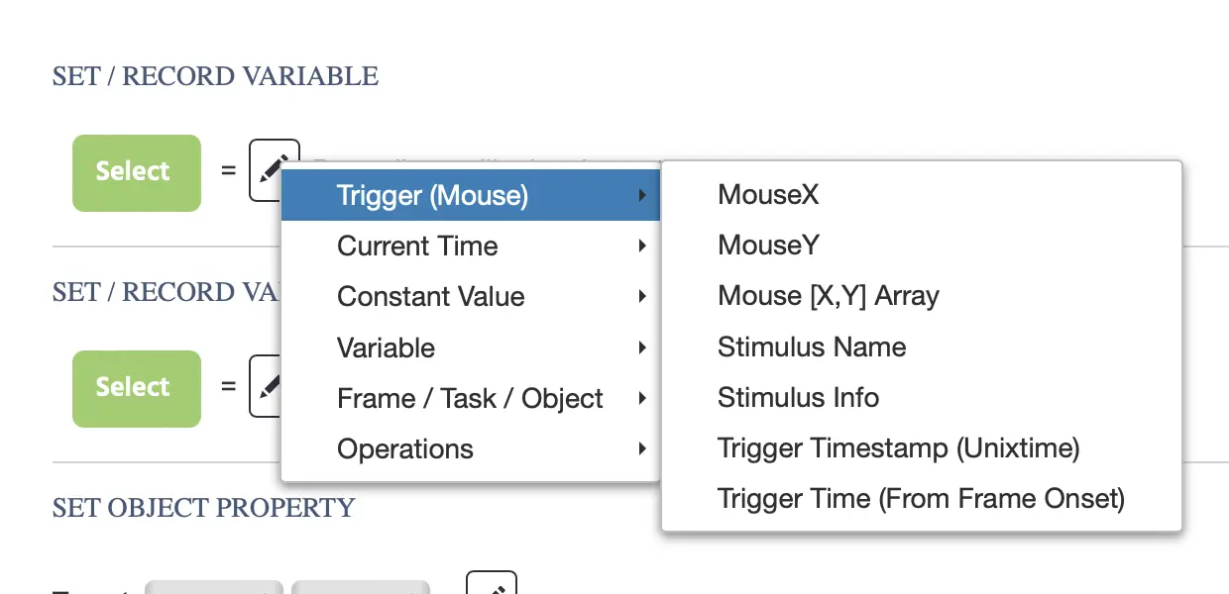The height and width of the screenshot is (594, 1229).
Task: Click the arrow beside Operations
Action: [x=642, y=449]
